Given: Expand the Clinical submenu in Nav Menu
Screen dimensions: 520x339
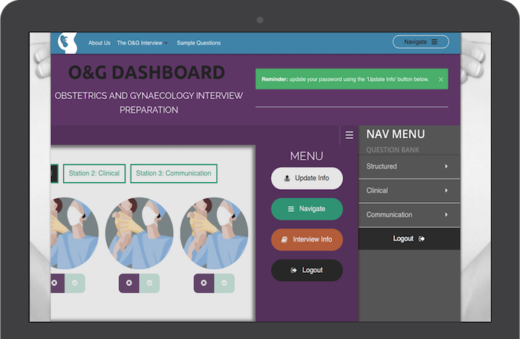Looking at the screenshot, I should (x=446, y=190).
